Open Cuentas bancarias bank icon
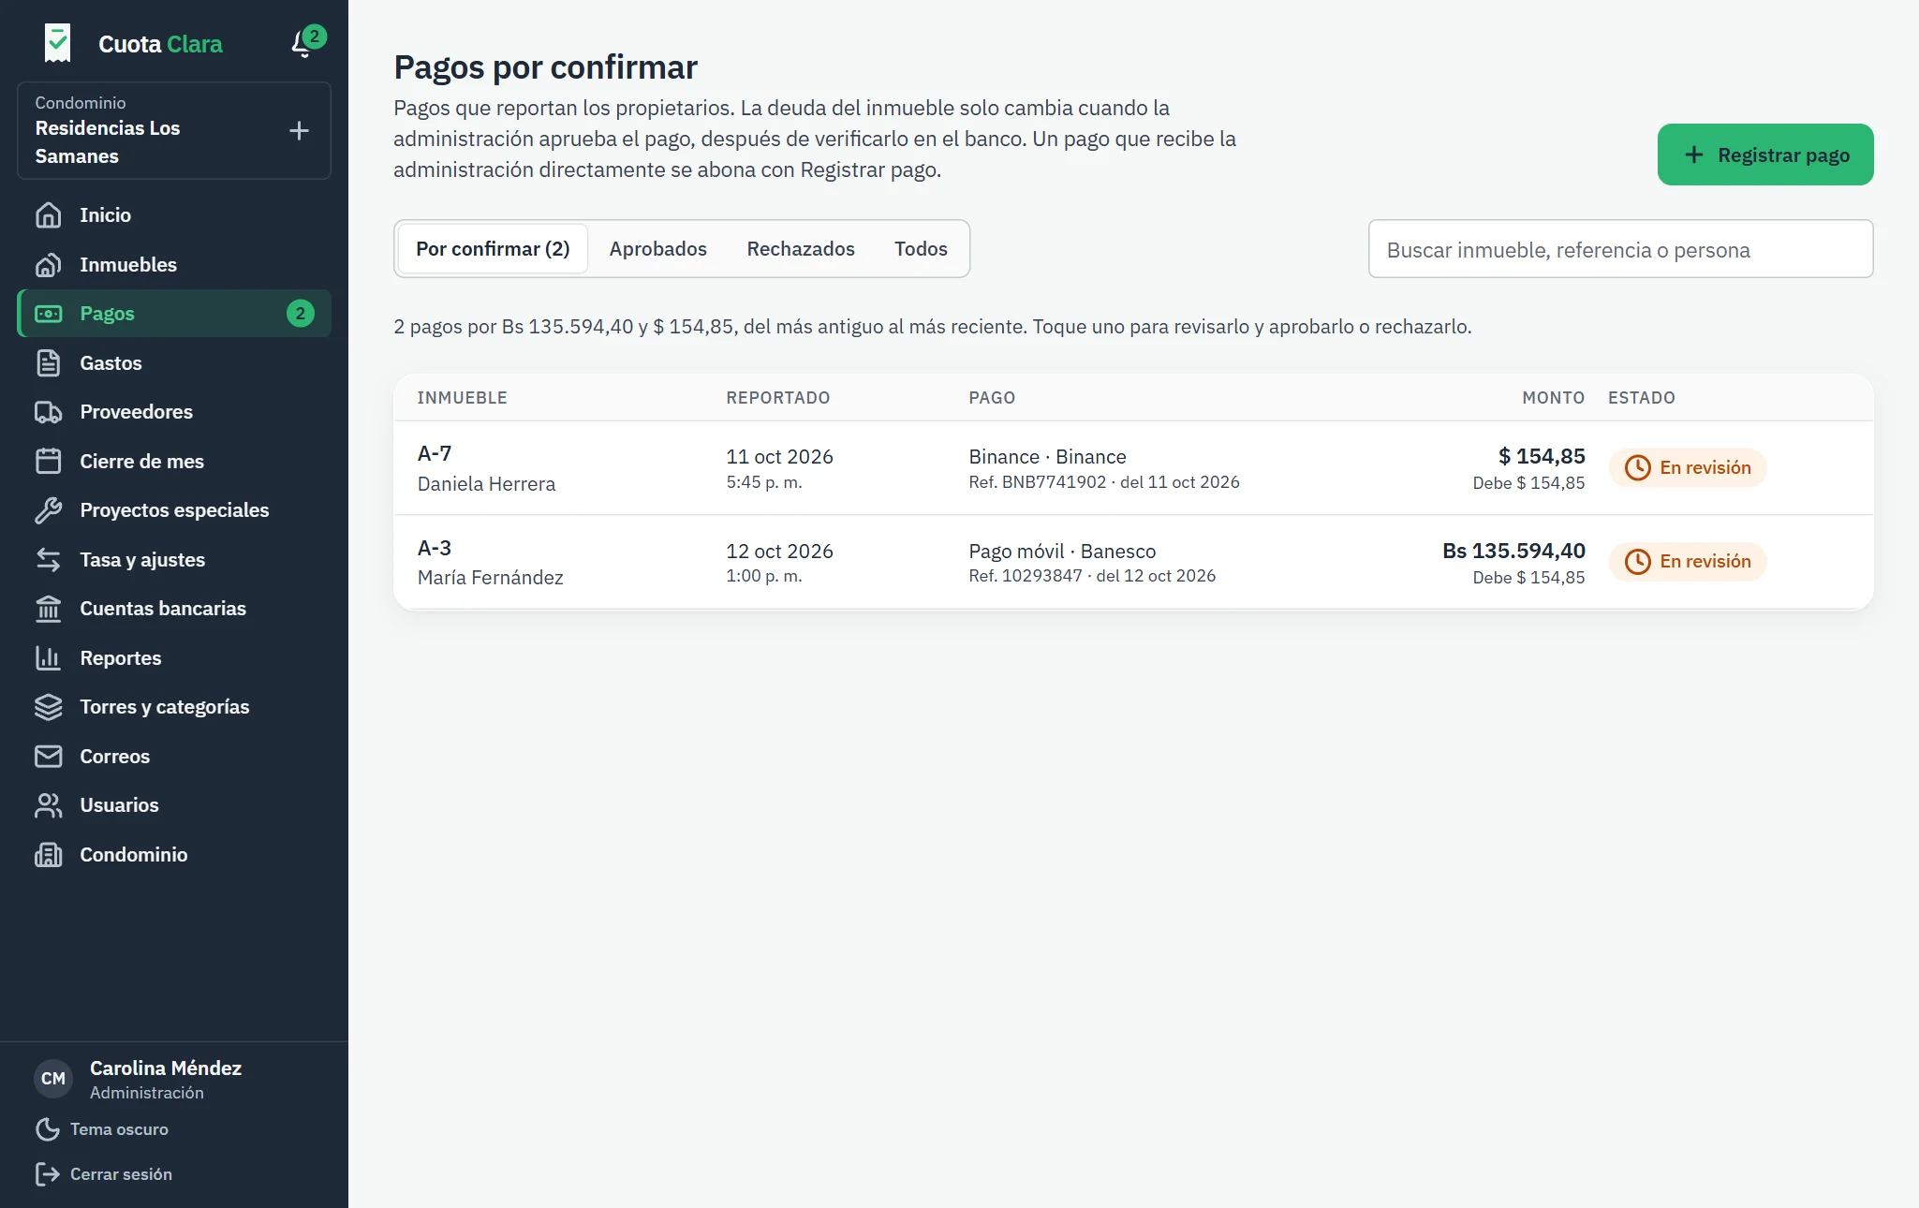 tap(49, 609)
